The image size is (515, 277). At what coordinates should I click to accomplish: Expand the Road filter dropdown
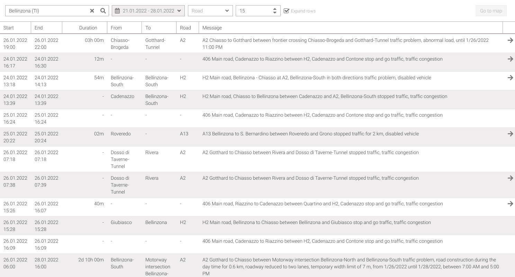210,11
